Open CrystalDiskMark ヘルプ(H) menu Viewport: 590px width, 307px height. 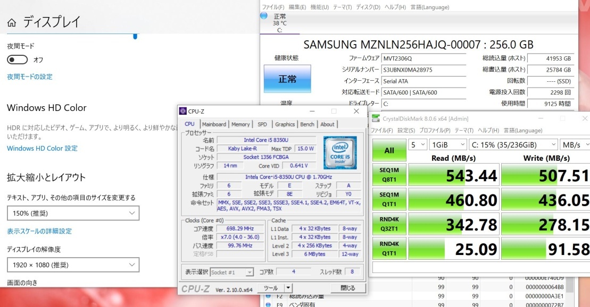tap(488, 130)
